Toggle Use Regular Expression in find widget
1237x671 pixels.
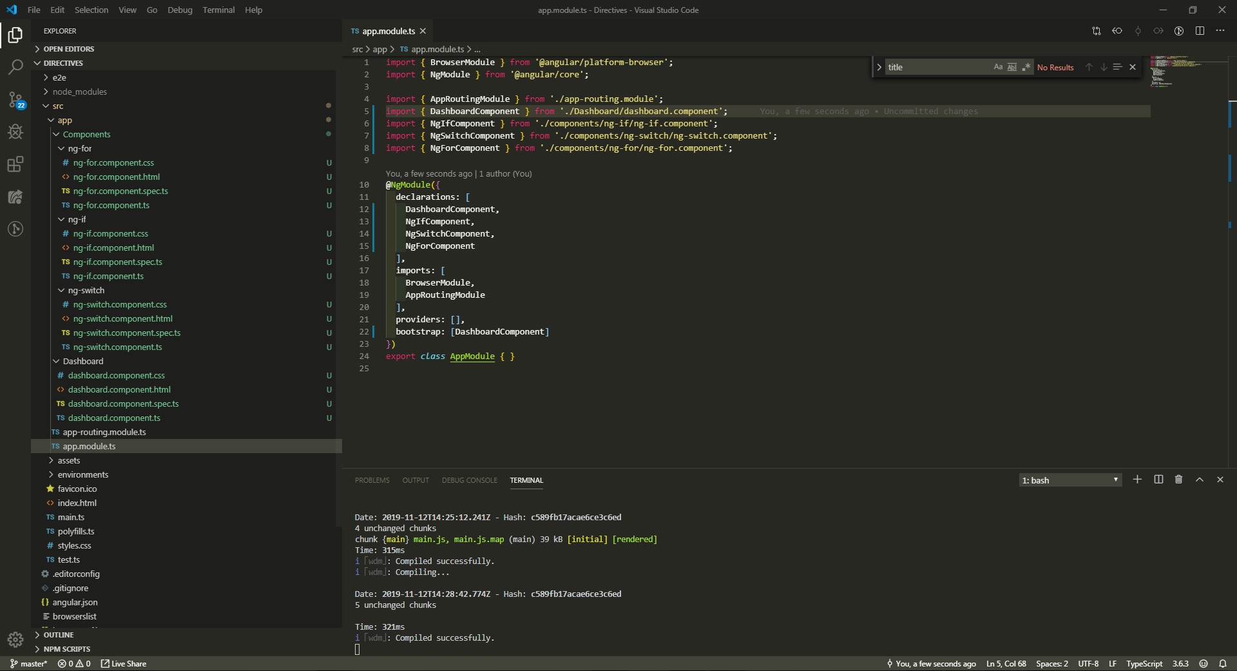(x=1026, y=67)
